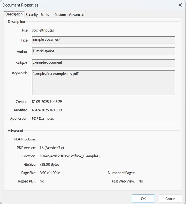This screenshot has height=204, width=186.
Task: Click the Location file path text
Action: 69,156
